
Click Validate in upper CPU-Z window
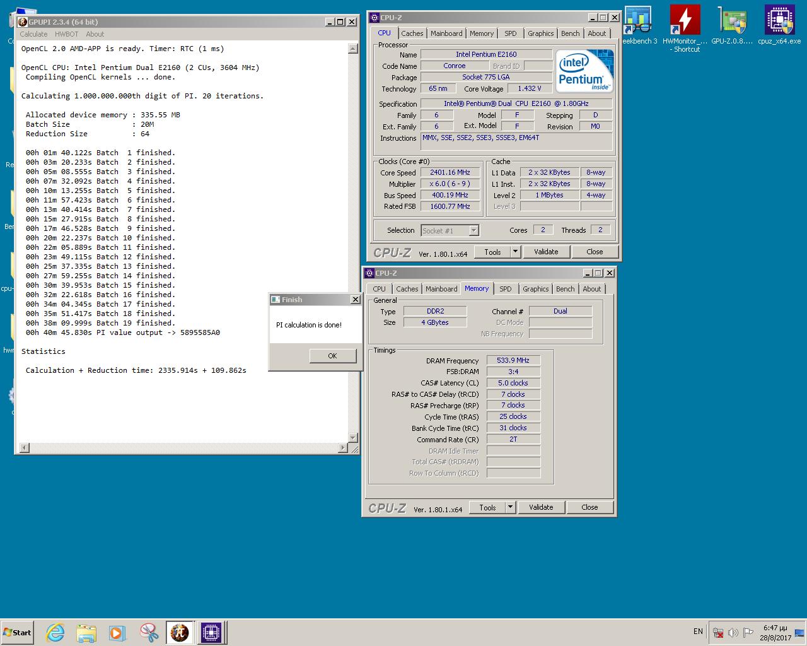(x=546, y=252)
